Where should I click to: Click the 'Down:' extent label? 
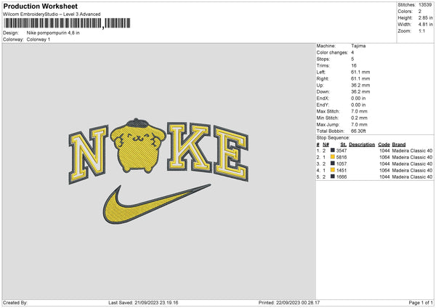pyautogui.click(x=323, y=92)
